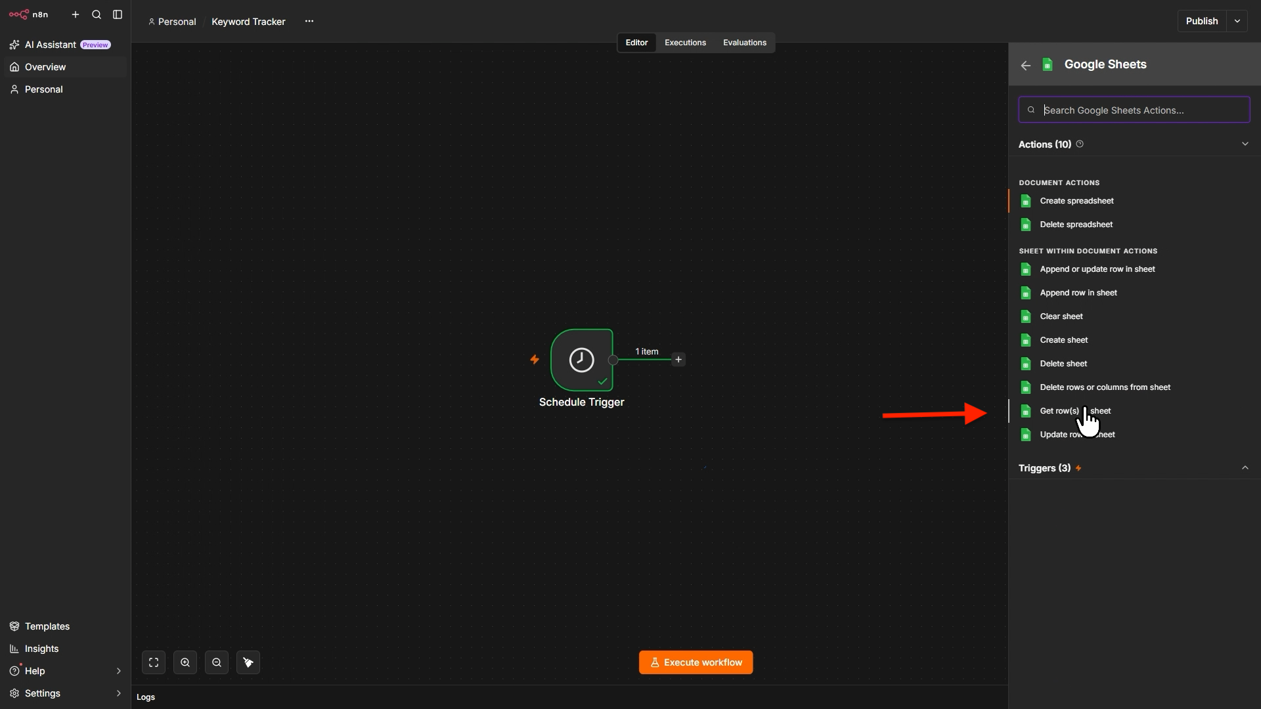Expand the Triggers (3) section

1245,467
